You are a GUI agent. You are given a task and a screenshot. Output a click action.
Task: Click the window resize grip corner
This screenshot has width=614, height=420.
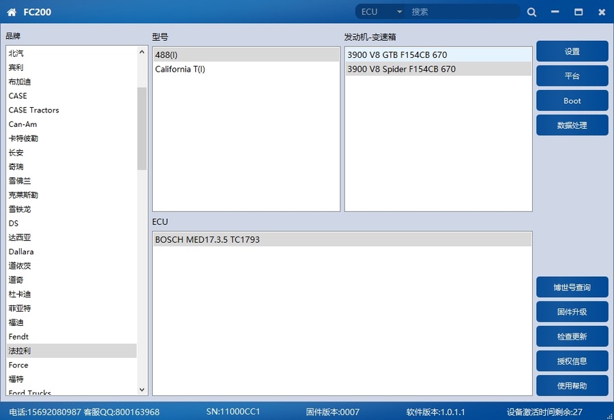click(x=610, y=416)
